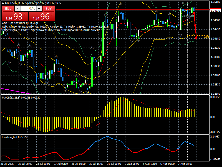Click the 1.32930 price axis value

click(x=216, y=85)
